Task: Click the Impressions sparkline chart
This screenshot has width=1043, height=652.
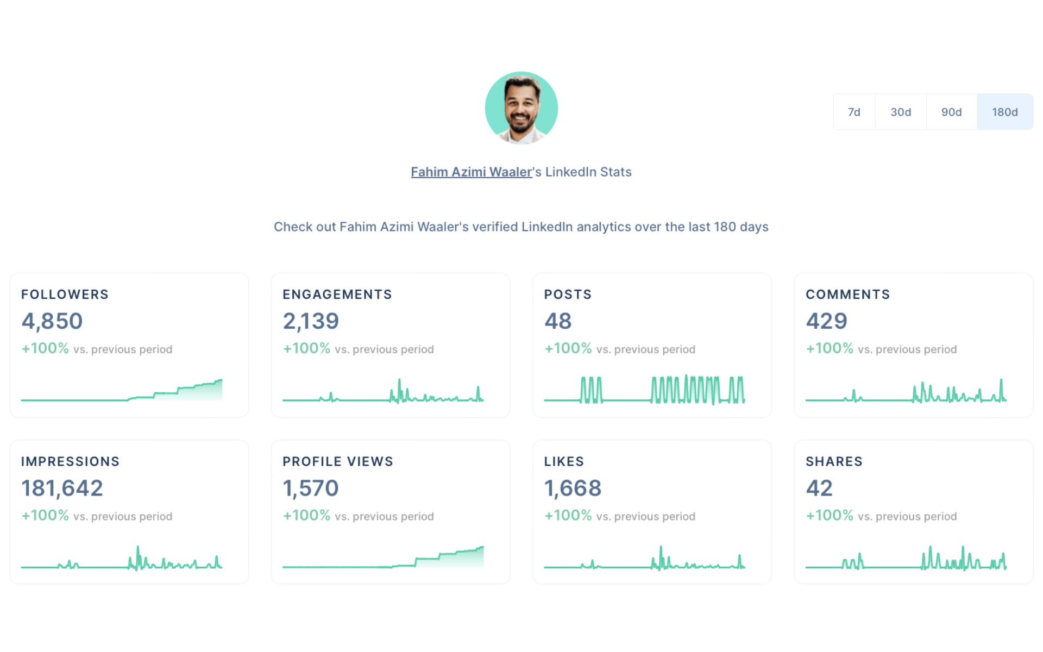Action: click(x=122, y=557)
